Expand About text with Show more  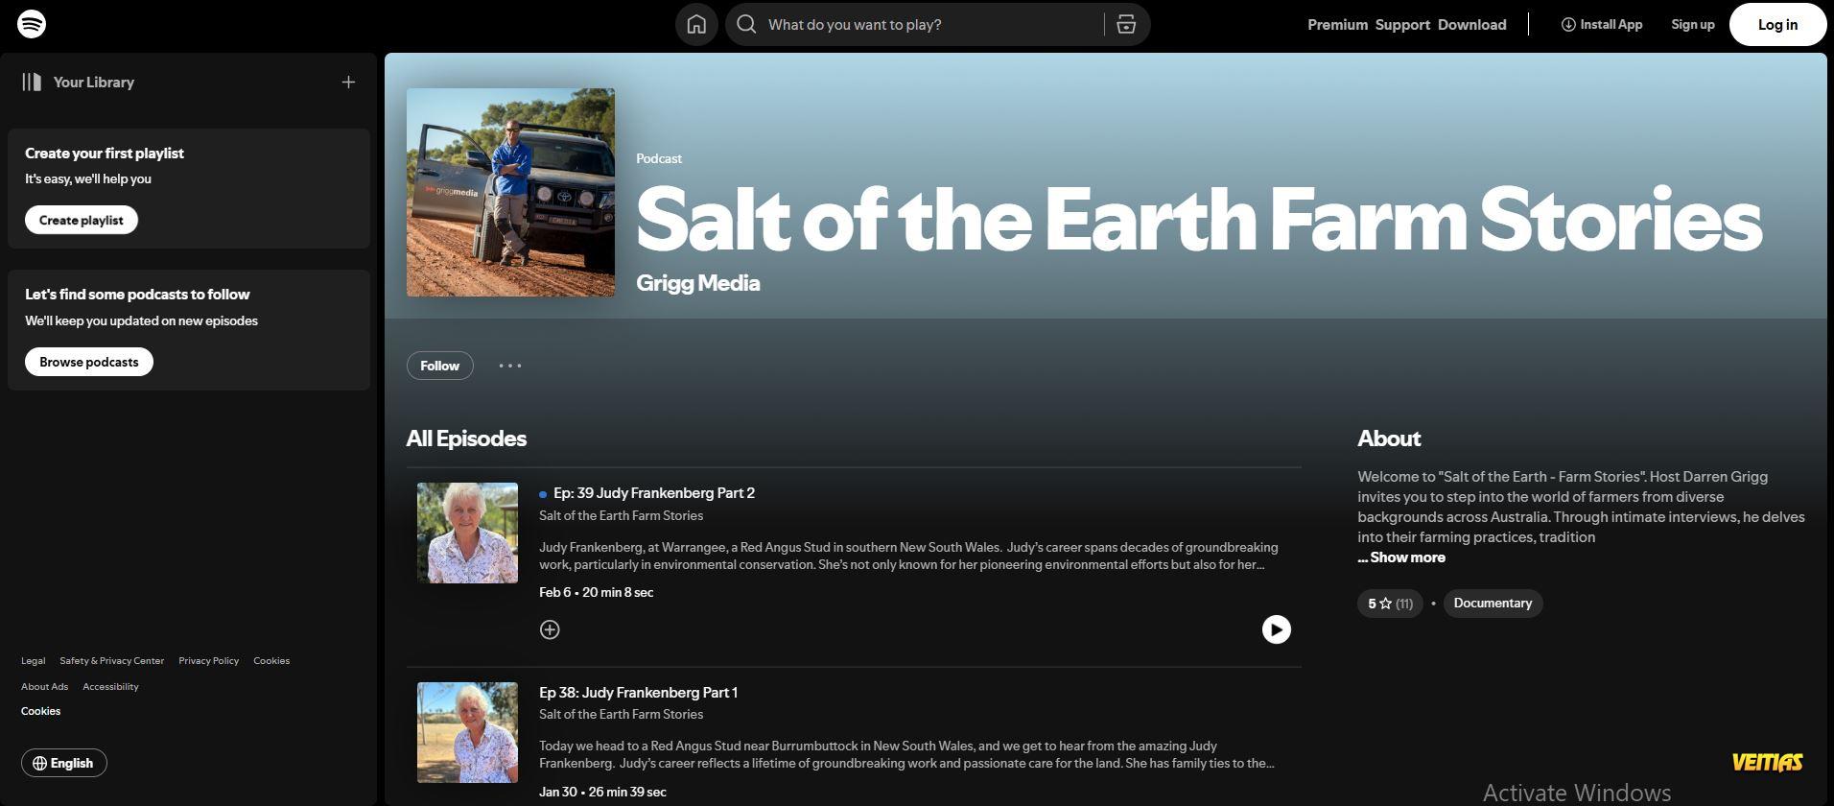[1401, 557]
